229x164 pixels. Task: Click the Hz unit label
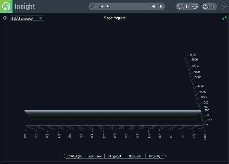click(206, 125)
